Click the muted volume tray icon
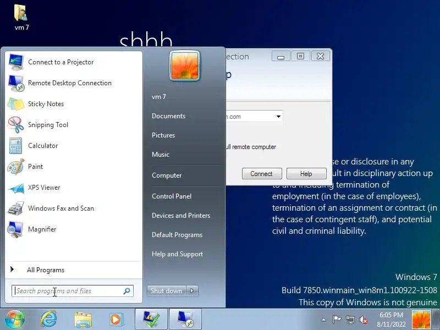The width and height of the screenshot is (440, 330). [364, 320]
